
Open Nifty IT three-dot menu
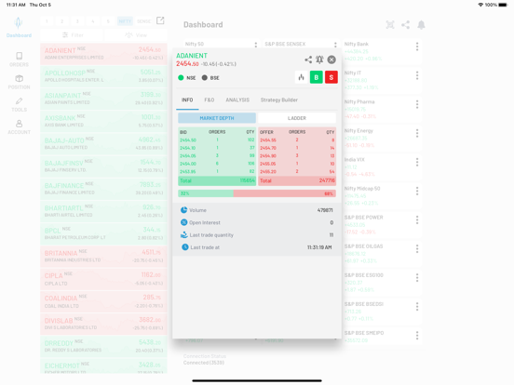click(417, 75)
